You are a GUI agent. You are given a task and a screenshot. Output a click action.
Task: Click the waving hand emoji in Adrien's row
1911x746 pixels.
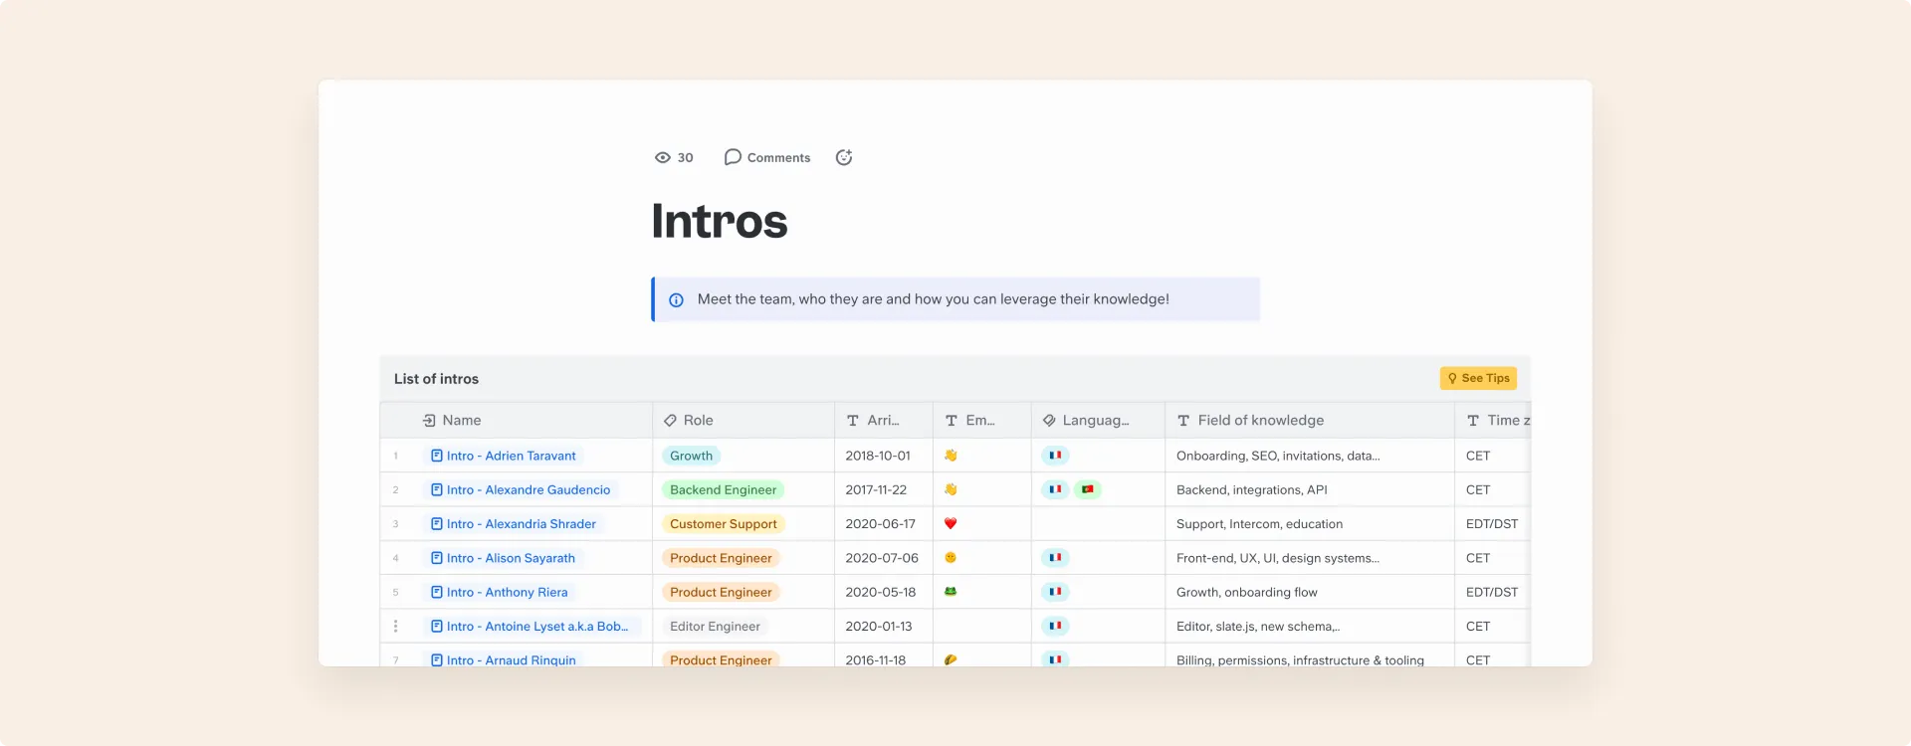point(951,456)
